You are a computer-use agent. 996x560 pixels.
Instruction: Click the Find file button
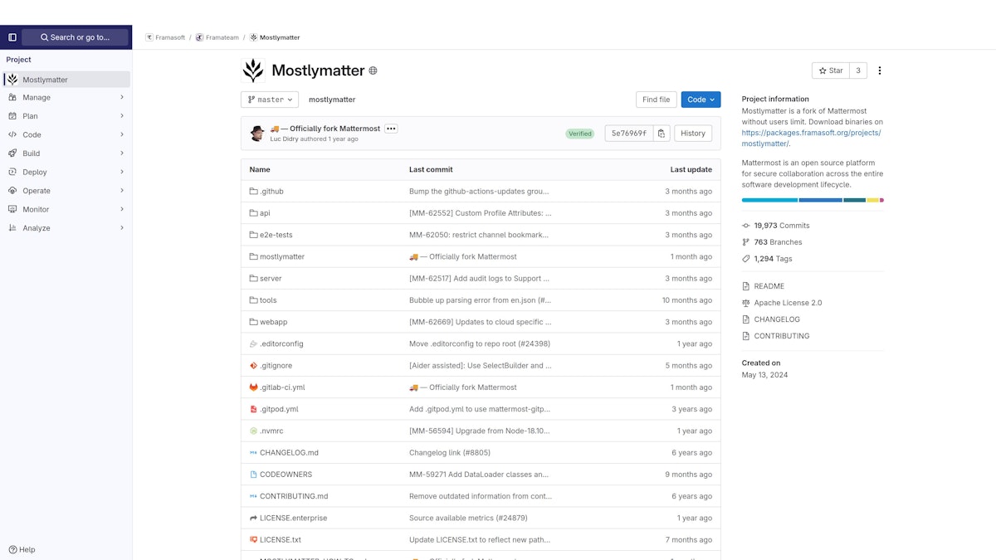656,99
